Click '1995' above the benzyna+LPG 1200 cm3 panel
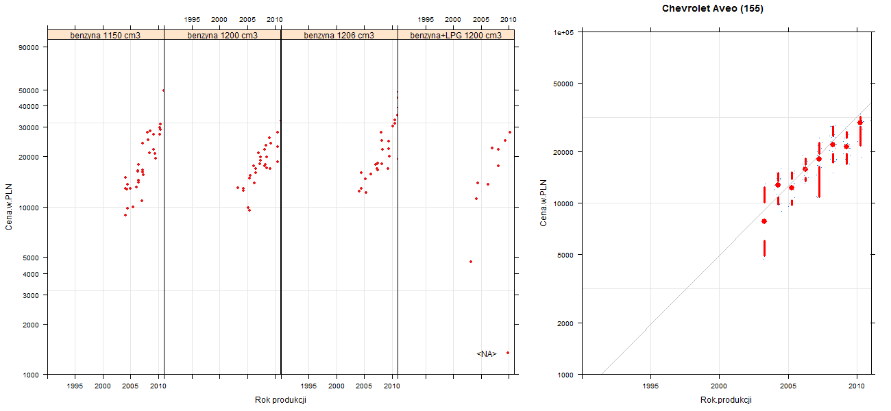Viewport: 891px width, 411px height. pyautogui.click(x=426, y=20)
